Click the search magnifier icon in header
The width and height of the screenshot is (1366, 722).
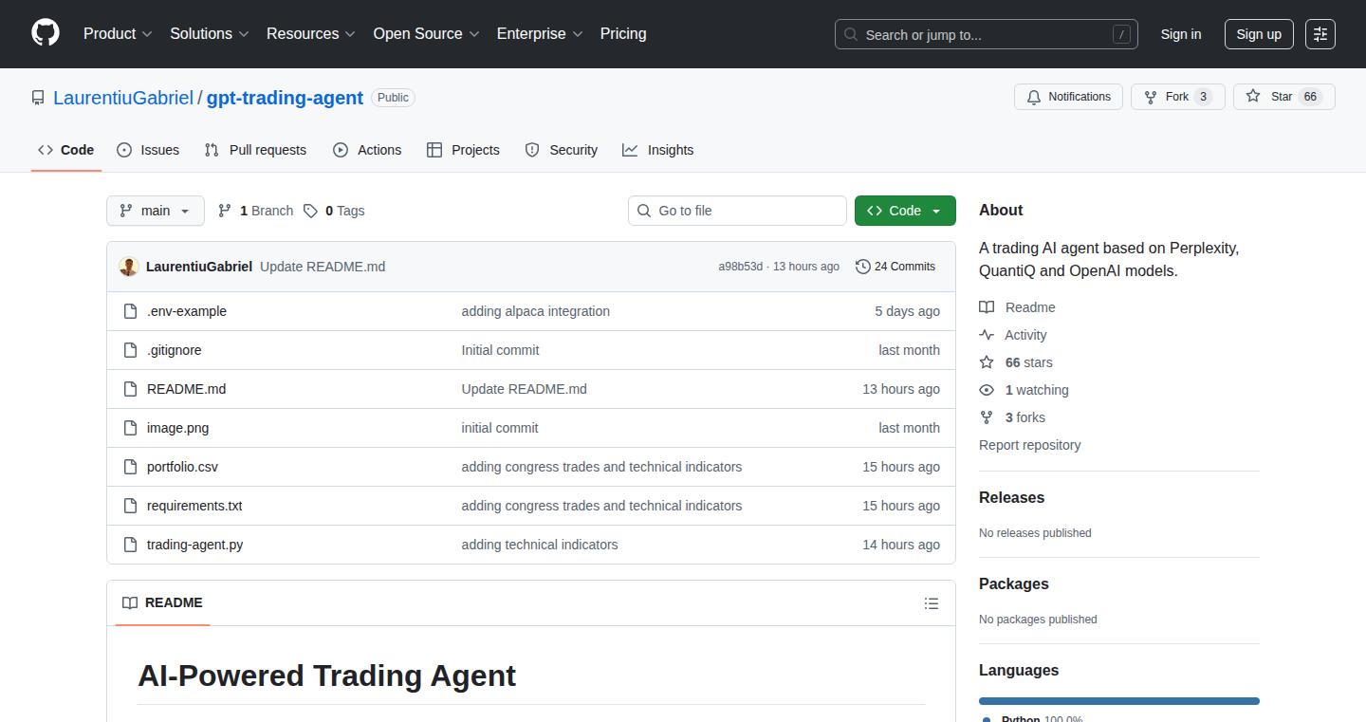[851, 35]
